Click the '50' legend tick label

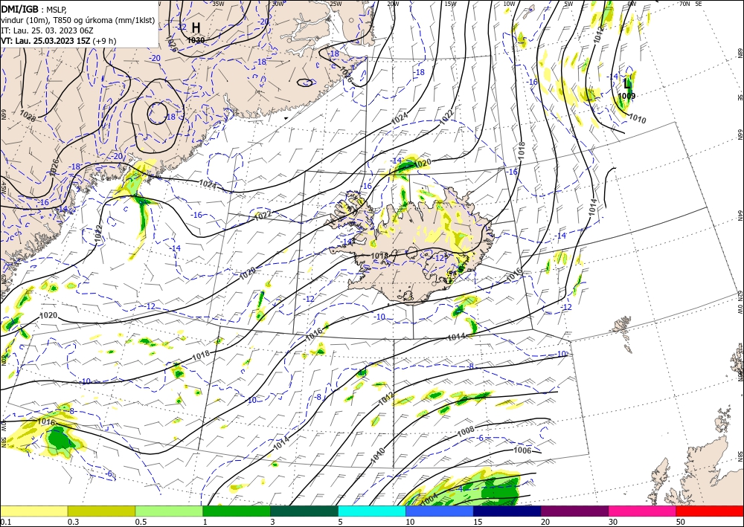(x=681, y=522)
